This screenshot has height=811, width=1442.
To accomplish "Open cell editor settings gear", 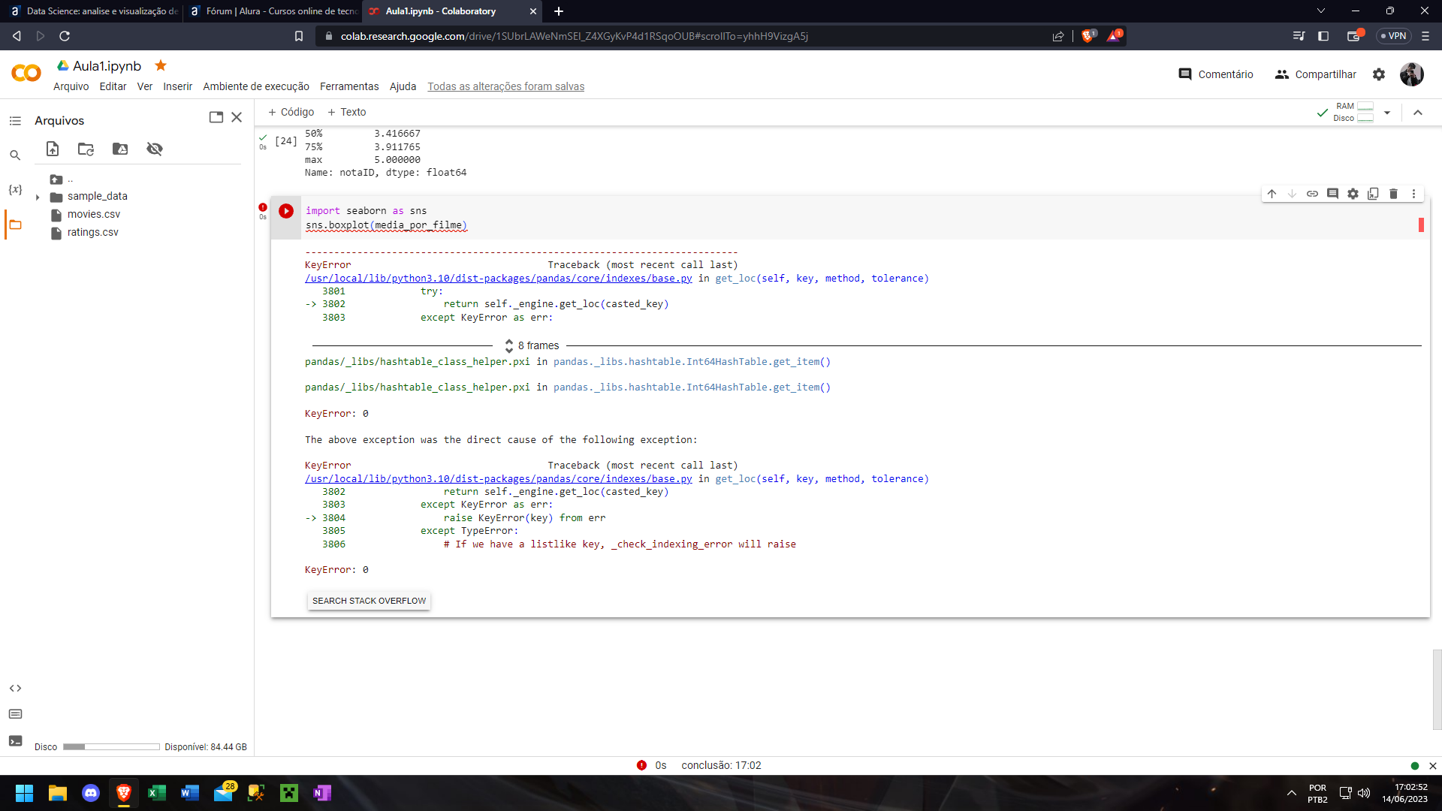I will click(1353, 194).
